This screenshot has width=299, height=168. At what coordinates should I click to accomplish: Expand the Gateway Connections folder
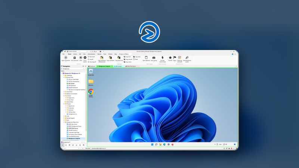pos(64,94)
